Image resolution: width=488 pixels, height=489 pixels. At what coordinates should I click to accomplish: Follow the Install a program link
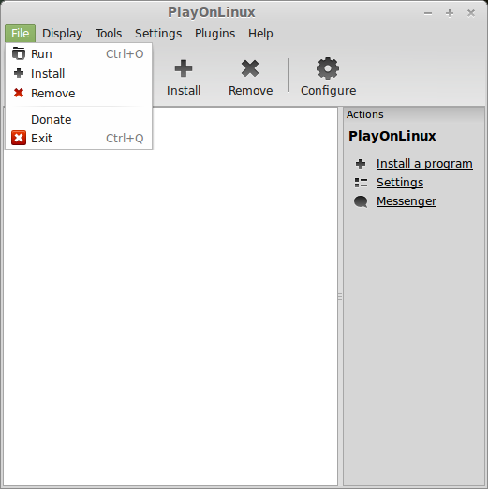(424, 164)
